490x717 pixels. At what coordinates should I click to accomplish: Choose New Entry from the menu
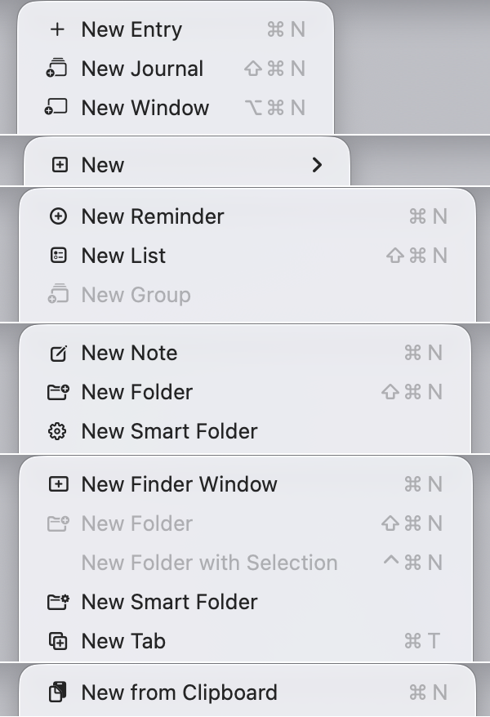(x=131, y=30)
